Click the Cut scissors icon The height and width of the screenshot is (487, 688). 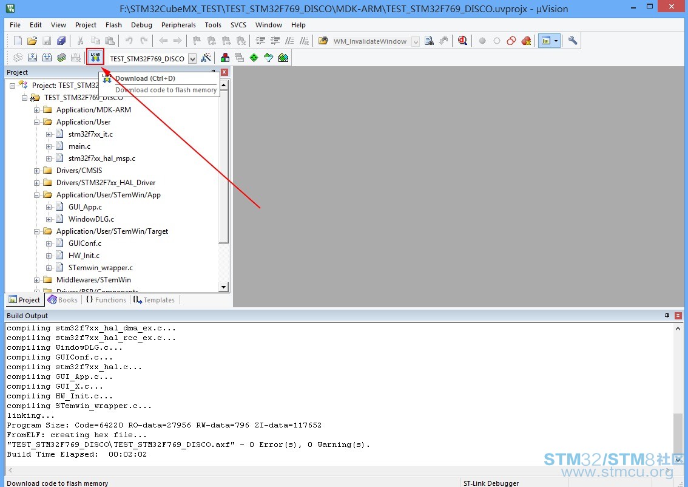(80, 41)
